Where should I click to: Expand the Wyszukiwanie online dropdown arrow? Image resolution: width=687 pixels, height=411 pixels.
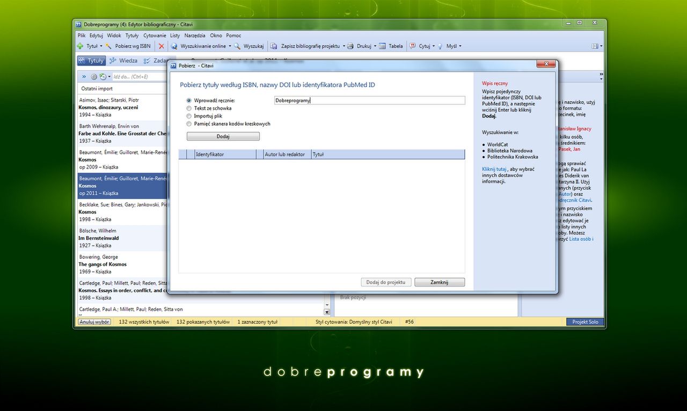tap(230, 46)
